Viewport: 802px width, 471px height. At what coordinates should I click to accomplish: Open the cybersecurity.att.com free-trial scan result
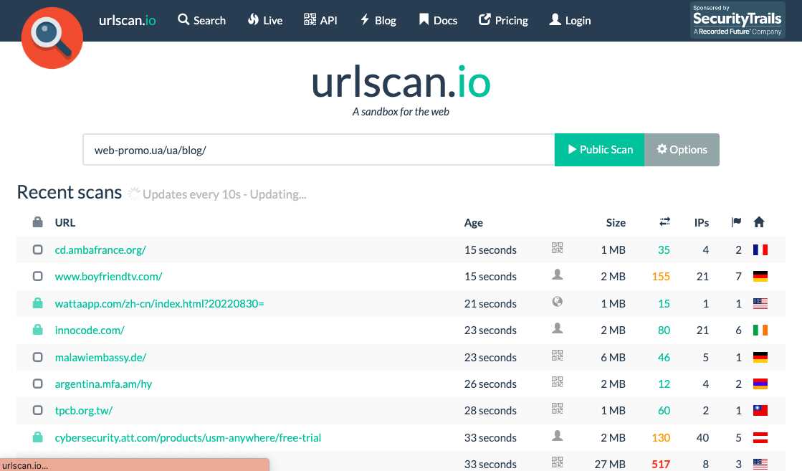pos(188,438)
